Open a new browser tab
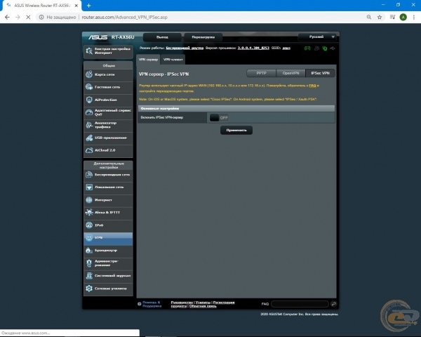The height and width of the screenshot is (337, 421). pos(88,6)
